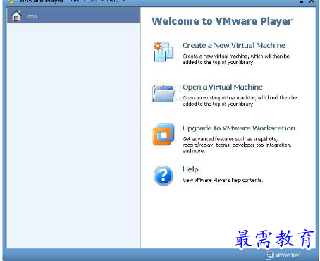Image resolution: width=320 pixels, height=261 pixels.
Task: Choose the Open a Virtual Machine link
Action: (x=223, y=87)
